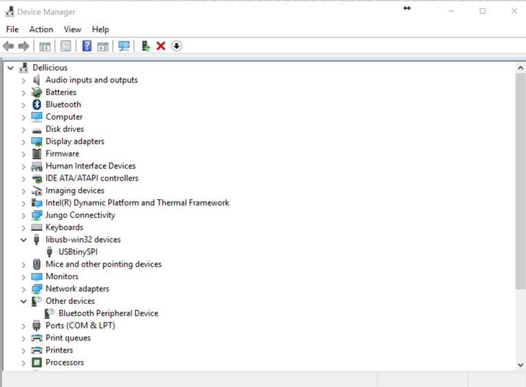Screen dimensions: 526x387
Task: Expand the Jungo Connectivity category
Action: pyautogui.click(x=23, y=216)
